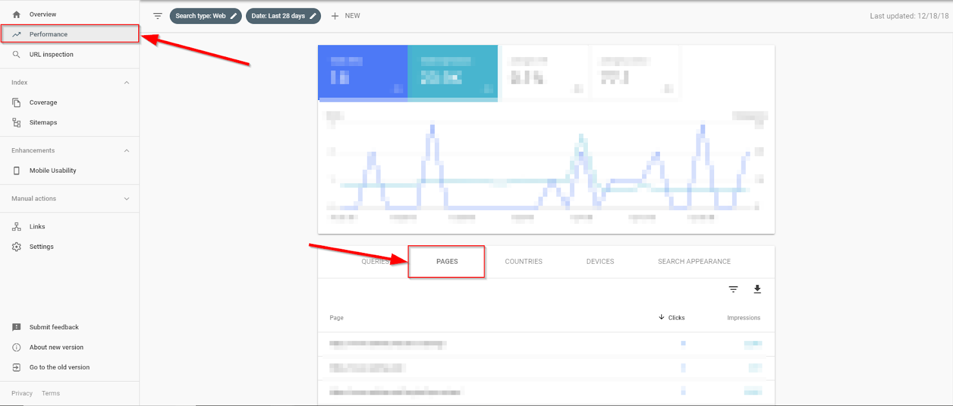The width and height of the screenshot is (953, 406).
Task: Click the Index section heading text
Action: click(19, 83)
